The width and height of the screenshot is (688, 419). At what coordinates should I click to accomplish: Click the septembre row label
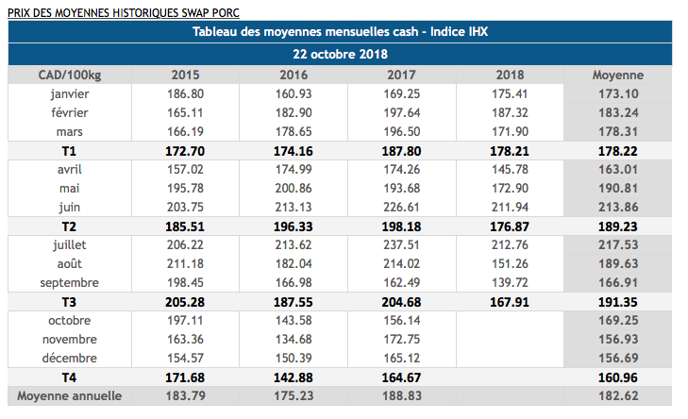coord(70,282)
